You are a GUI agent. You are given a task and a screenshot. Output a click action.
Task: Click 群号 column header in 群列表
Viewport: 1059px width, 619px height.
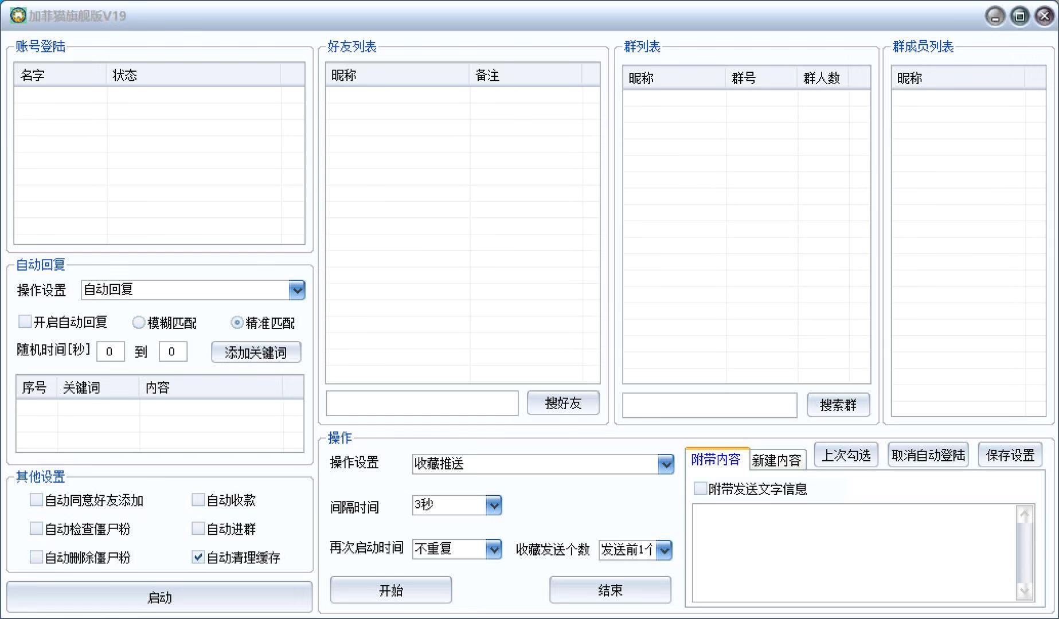coord(761,78)
